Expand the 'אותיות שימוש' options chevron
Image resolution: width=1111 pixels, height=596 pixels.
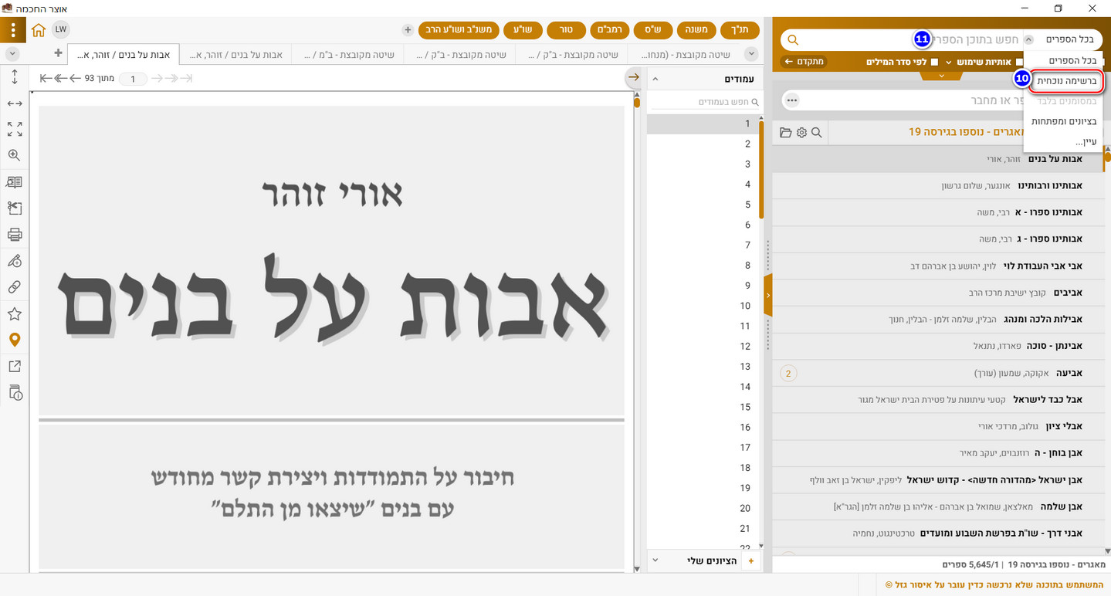(949, 62)
